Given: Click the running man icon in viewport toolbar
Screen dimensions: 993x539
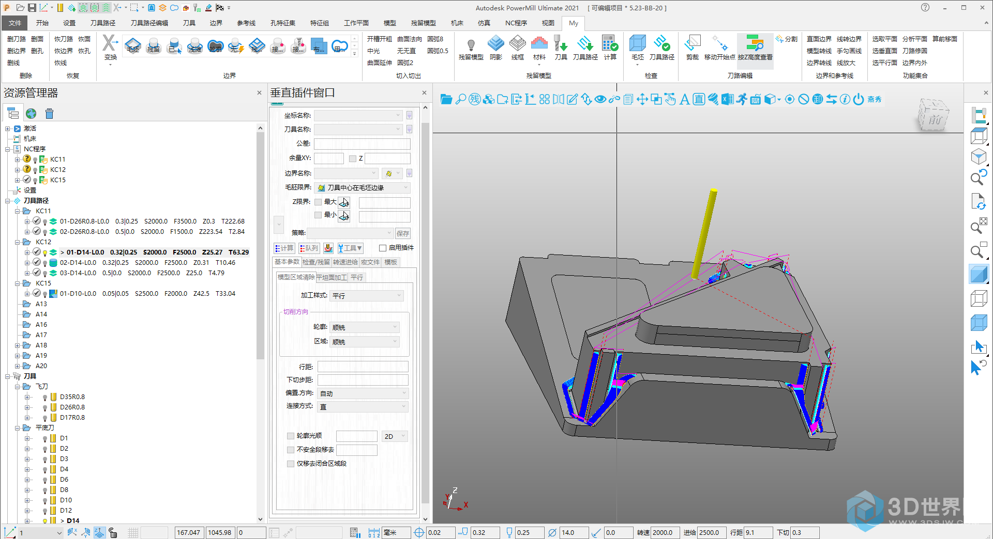Looking at the screenshot, I should point(742,99).
